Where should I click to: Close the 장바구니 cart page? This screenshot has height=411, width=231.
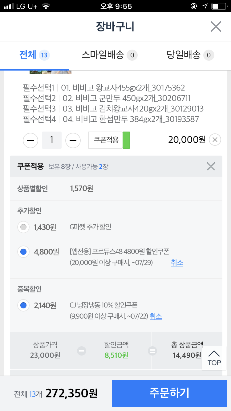[216, 27]
